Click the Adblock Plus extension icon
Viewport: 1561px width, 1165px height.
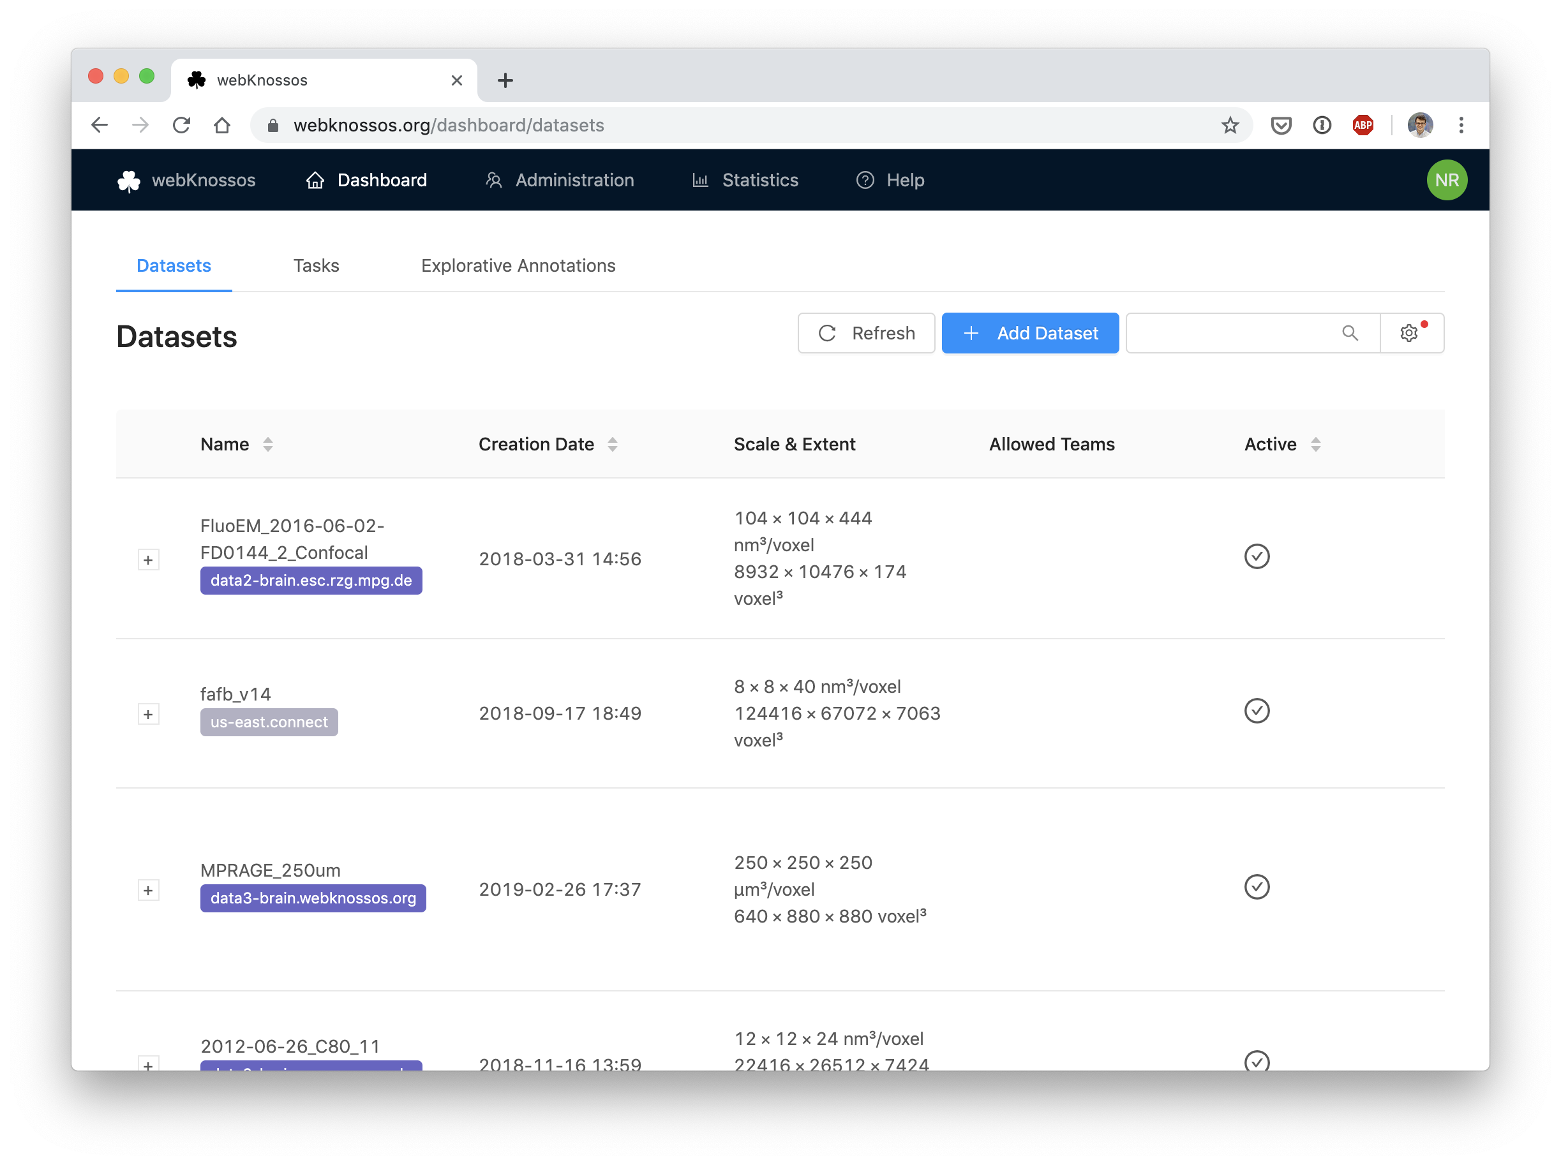pyautogui.click(x=1363, y=125)
